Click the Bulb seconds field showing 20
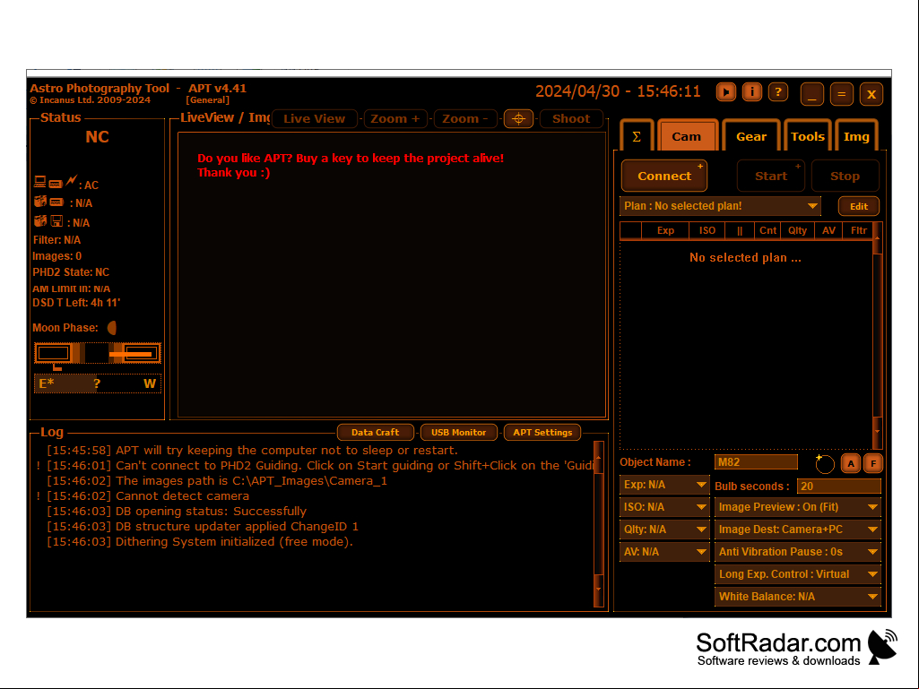Image resolution: width=919 pixels, height=689 pixels. coord(838,486)
